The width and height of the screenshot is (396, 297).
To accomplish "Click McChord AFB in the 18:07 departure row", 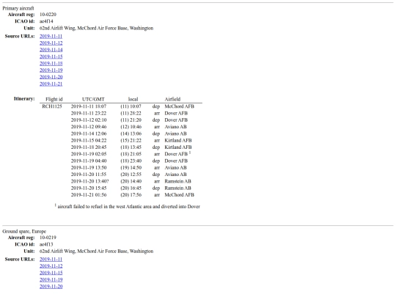I will (180, 106).
